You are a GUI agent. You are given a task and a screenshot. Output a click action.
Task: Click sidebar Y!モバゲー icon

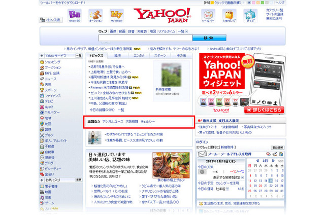[42, 113]
